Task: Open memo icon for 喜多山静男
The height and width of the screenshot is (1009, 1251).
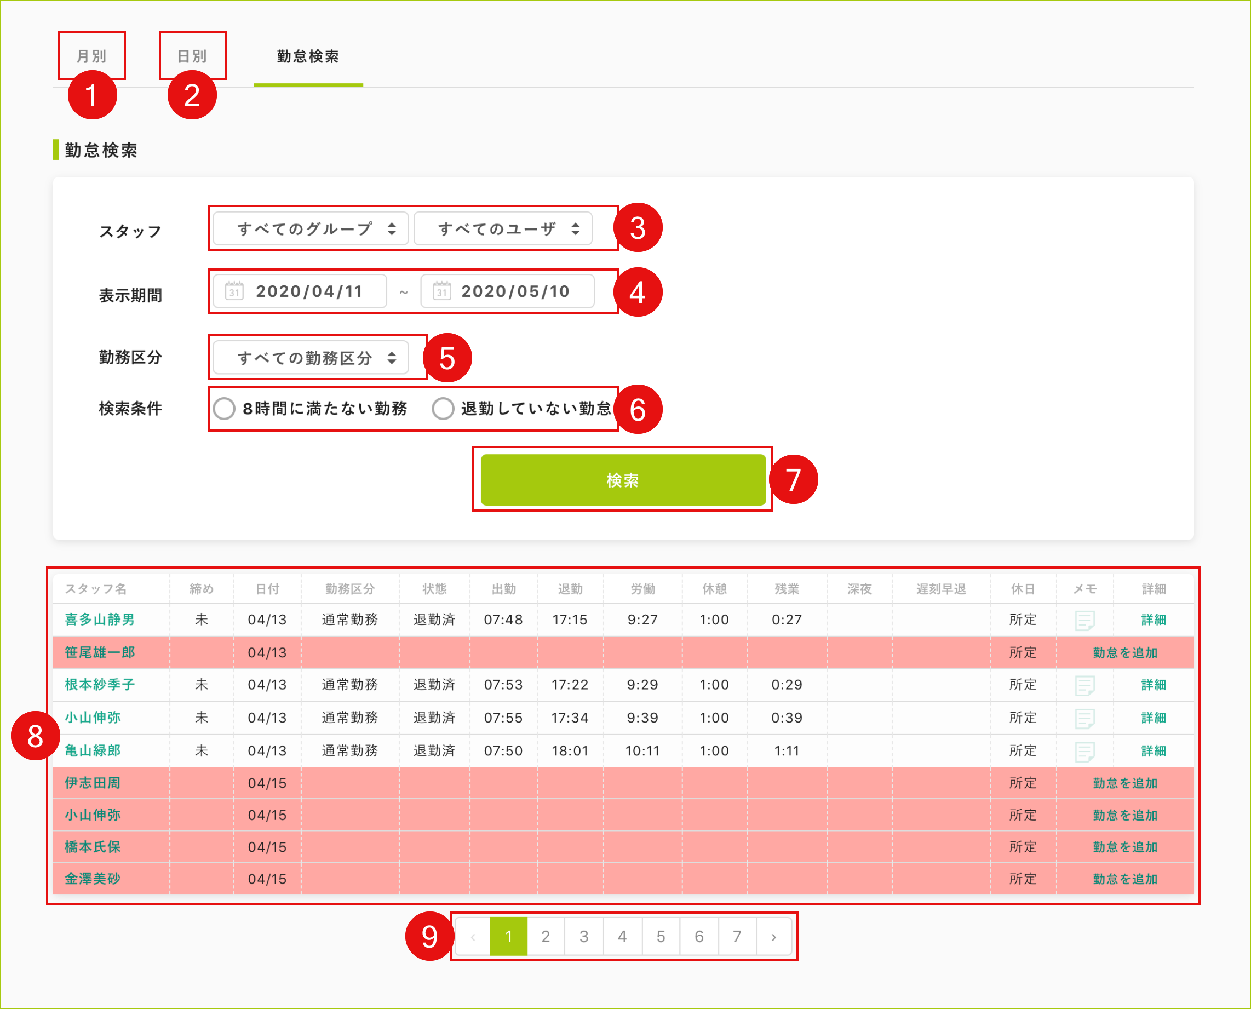Action: pyautogui.click(x=1084, y=620)
